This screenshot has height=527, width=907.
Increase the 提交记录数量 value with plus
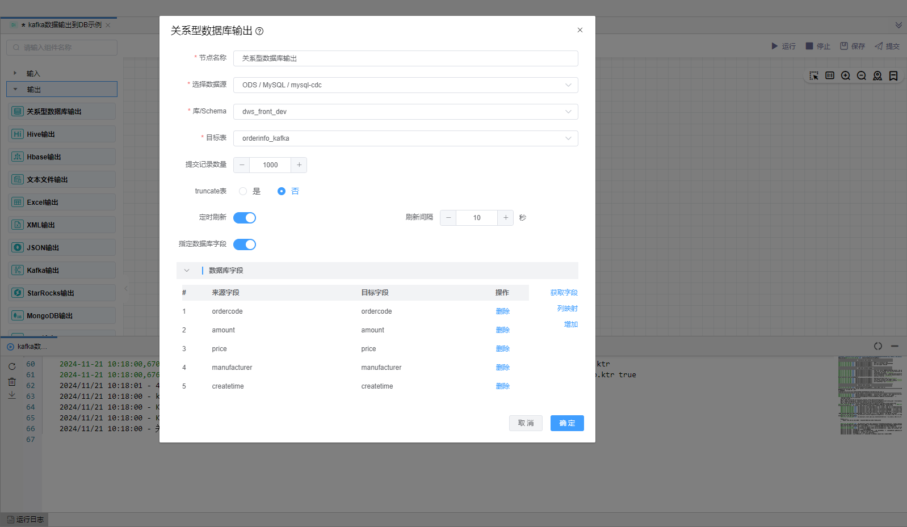coord(299,165)
